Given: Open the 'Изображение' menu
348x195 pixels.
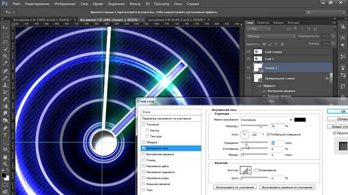Looking at the screenshot, I should 65,4.
